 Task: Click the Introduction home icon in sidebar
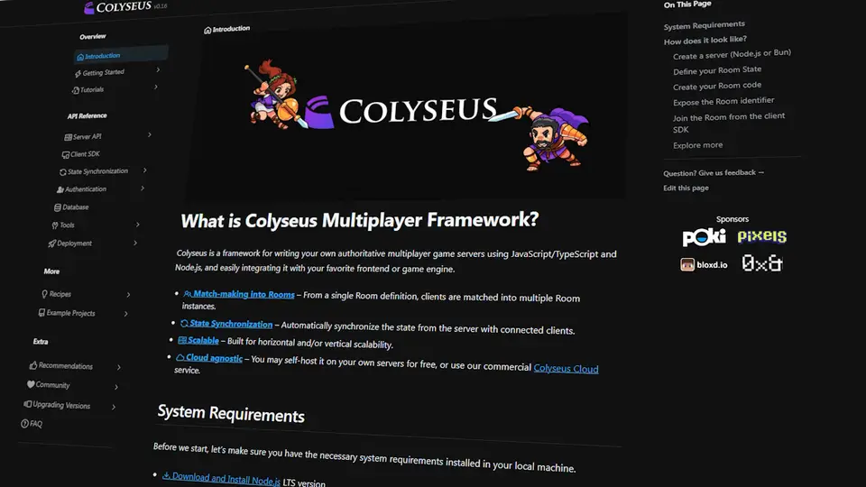80,57
